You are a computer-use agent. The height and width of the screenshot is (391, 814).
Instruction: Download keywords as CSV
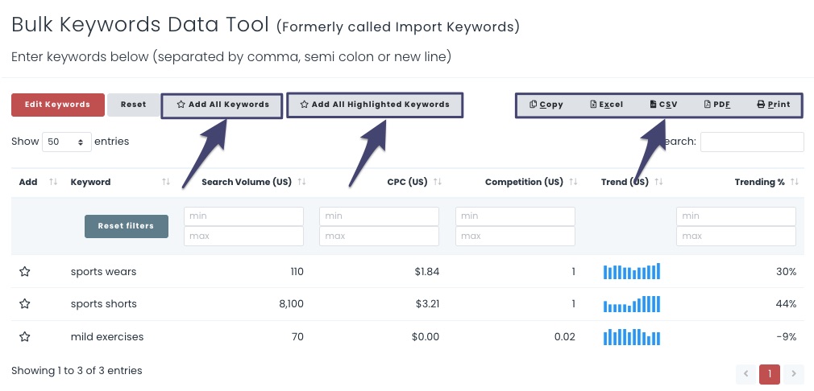click(x=663, y=105)
